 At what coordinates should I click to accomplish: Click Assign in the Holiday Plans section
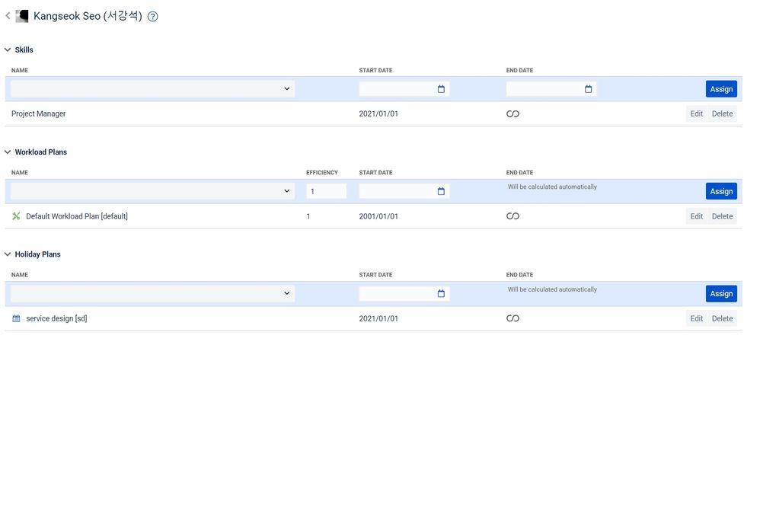click(721, 294)
